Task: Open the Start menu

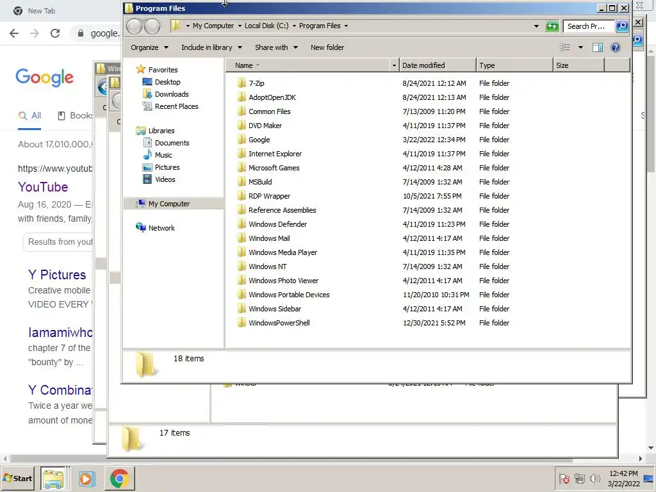Action: click(x=17, y=478)
